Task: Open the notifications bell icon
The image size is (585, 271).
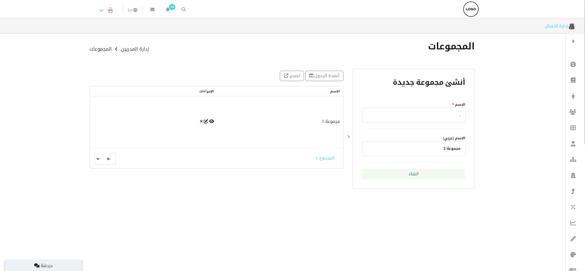Action: pyautogui.click(x=168, y=9)
